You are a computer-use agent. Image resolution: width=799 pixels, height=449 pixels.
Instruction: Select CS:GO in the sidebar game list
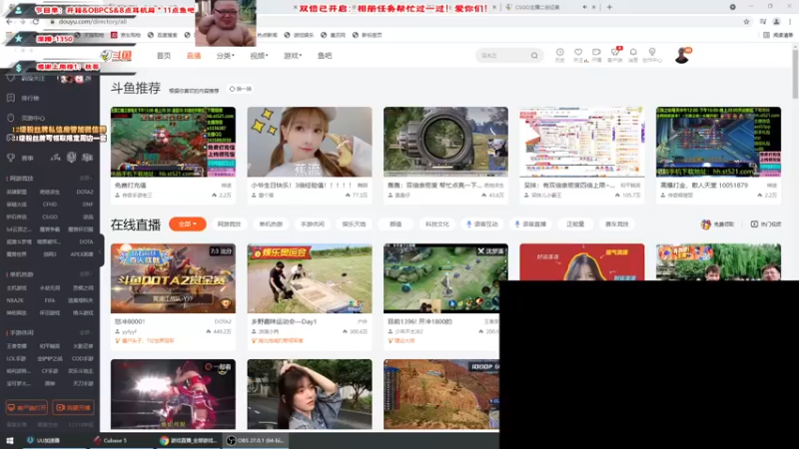pyautogui.click(x=49, y=217)
